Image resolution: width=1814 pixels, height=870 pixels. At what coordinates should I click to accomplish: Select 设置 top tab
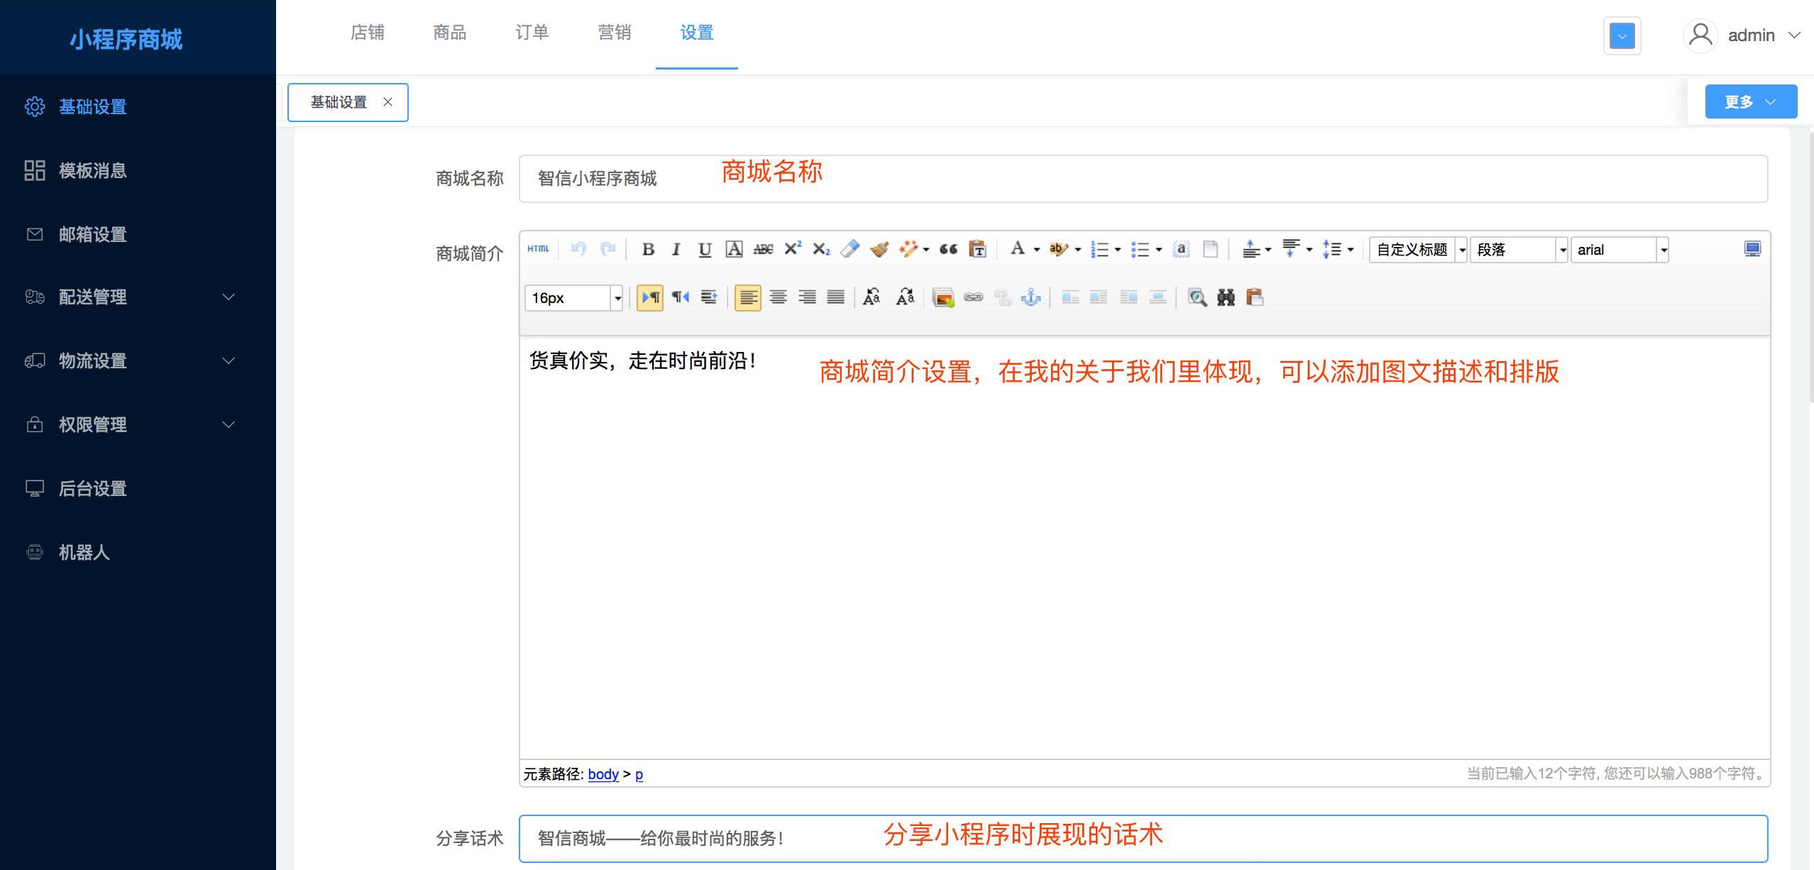coord(697,33)
